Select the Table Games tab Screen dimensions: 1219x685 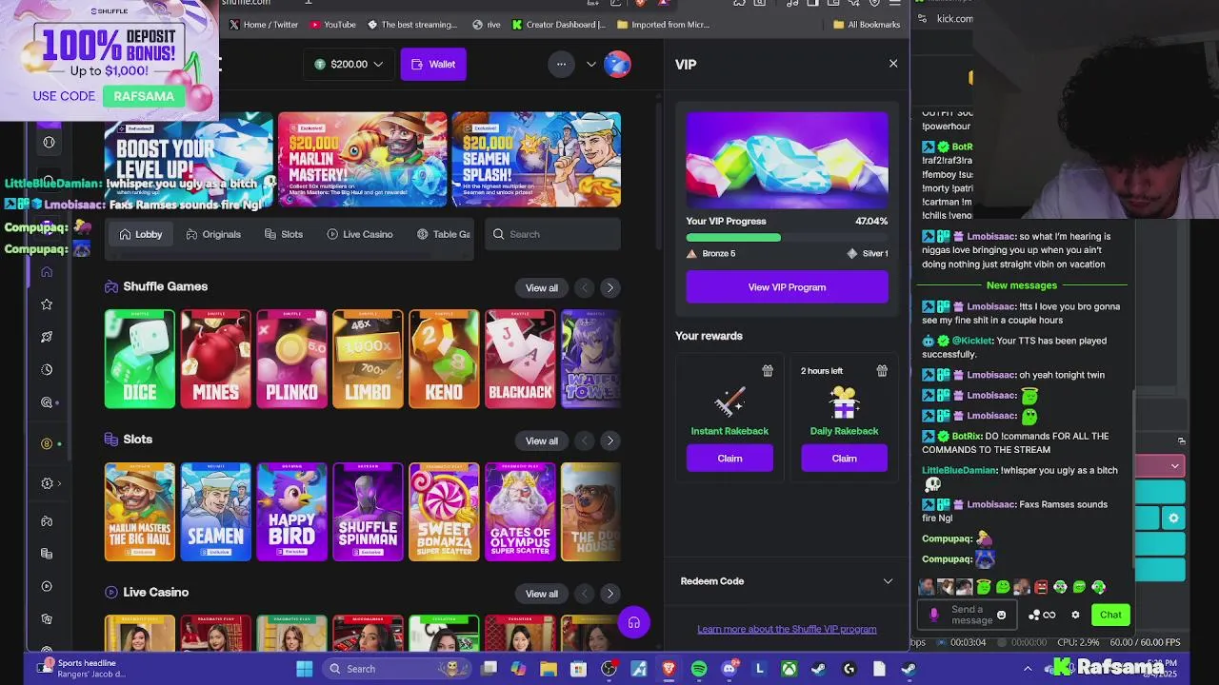[444, 234]
